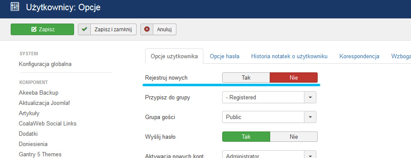The height and width of the screenshot is (158, 411).
Task: Open Aktywacja nowych kont Administrator dropdown
Action: [x=269, y=154]
